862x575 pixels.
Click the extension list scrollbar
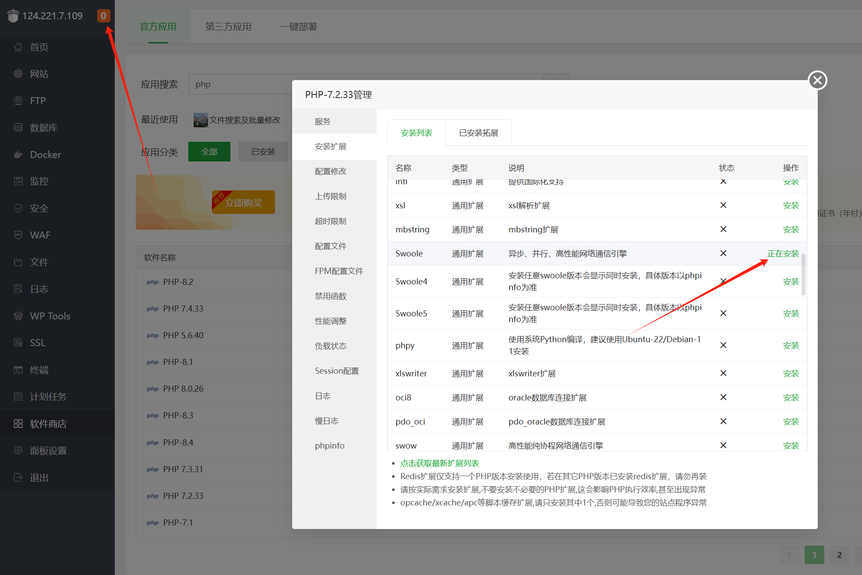point(803,274)
